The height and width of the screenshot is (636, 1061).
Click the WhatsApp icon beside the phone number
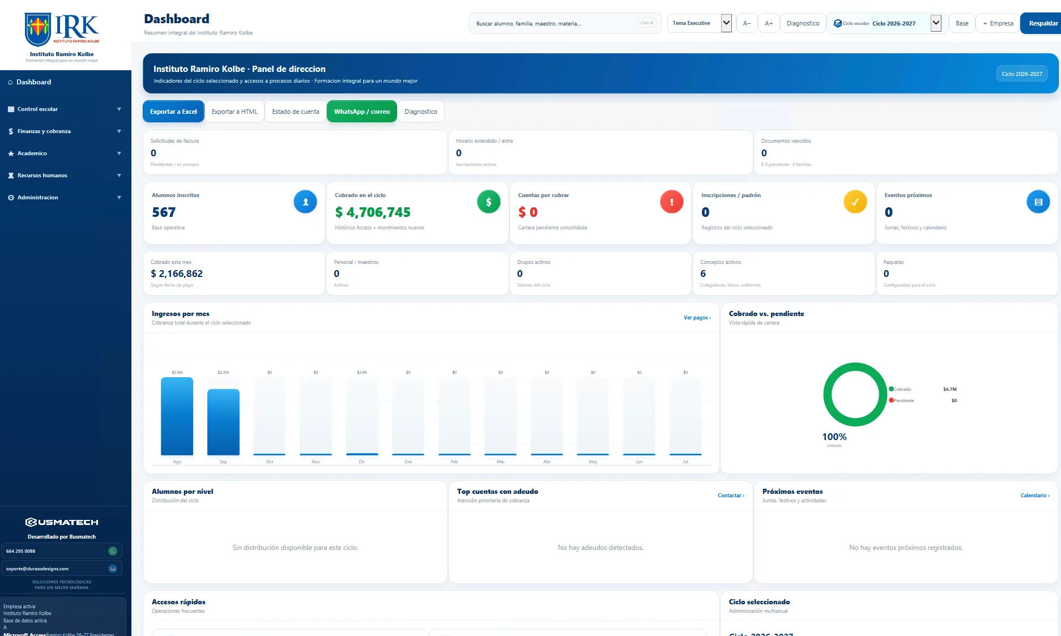113,551
